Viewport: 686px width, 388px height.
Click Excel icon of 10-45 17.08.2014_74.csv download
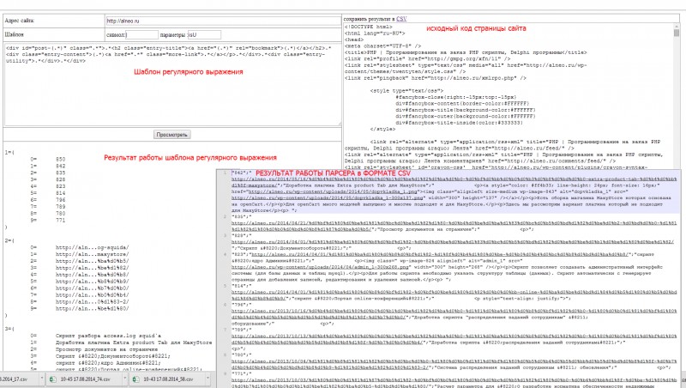[52, 379]
